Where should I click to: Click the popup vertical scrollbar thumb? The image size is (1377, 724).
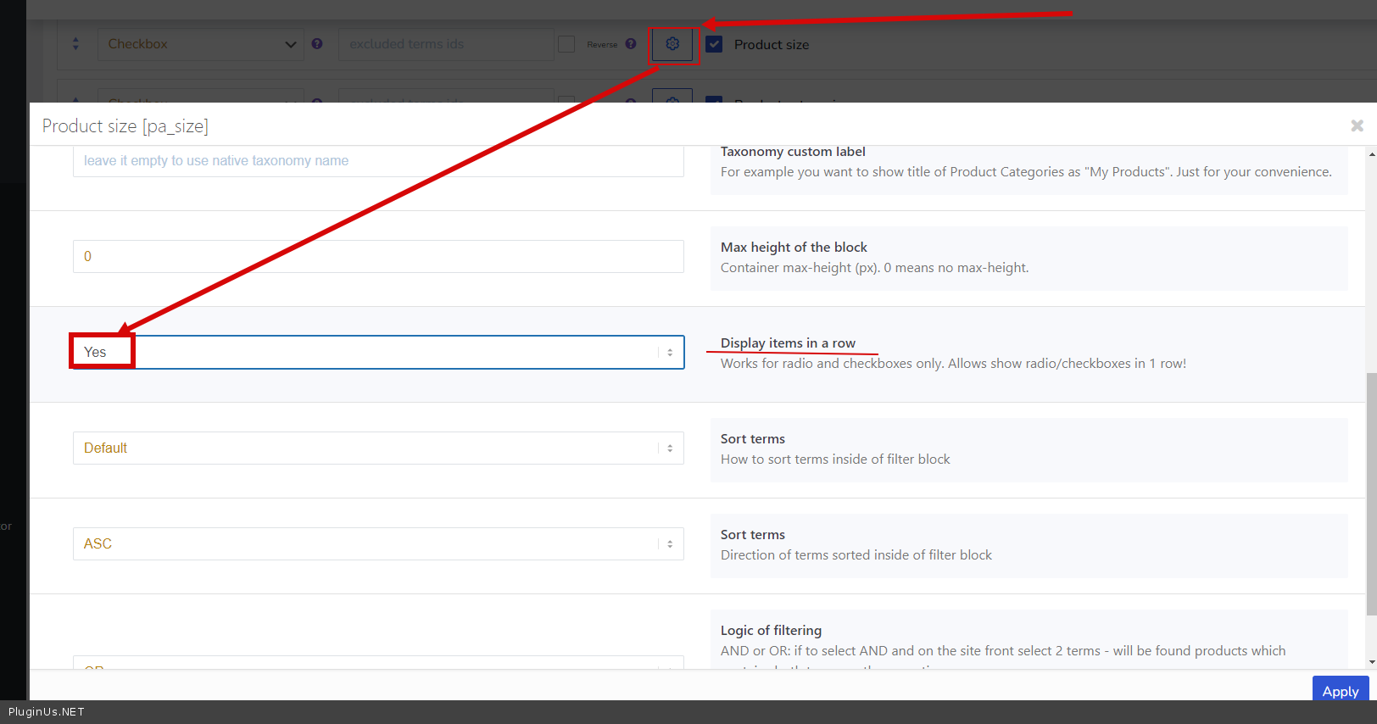[x=1371, y=493]
